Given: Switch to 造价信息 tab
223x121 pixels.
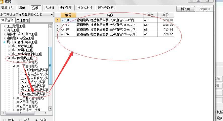Looking at the screenshot, I should [66, 8].
